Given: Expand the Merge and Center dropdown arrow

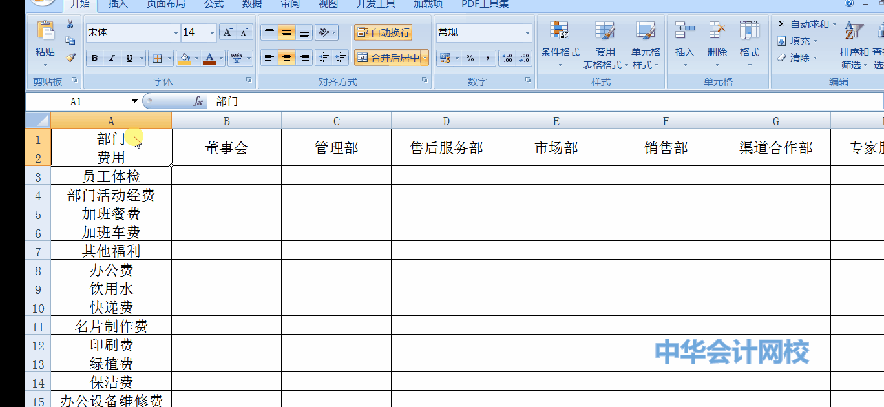Looking at the screenshot, I should click(425, 58).
